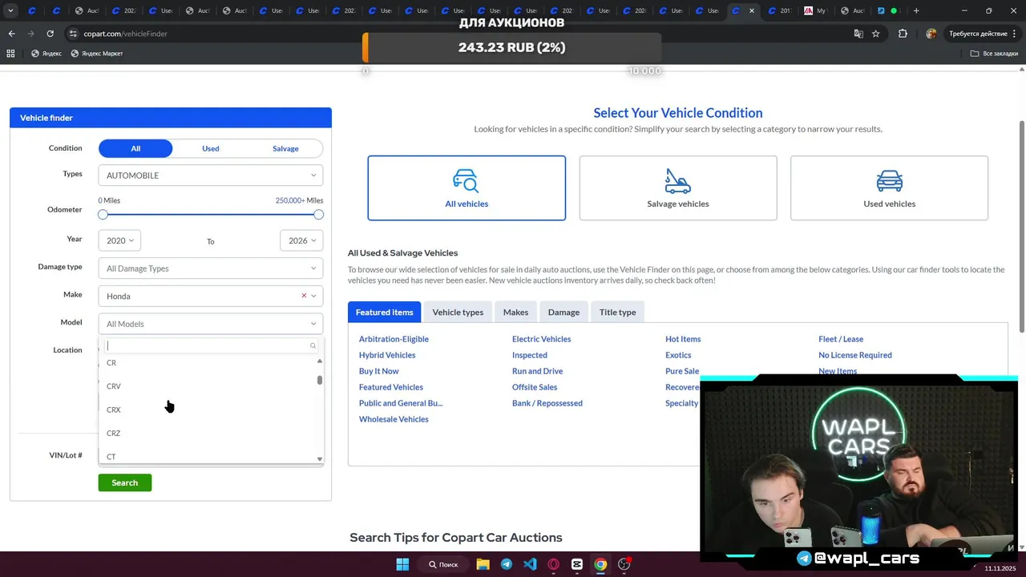The width and height of the screenshot is (1026, 577).
Task: Open the Wholesale Vehicles link
Action: pyautogui.click(x=394, y=419)
